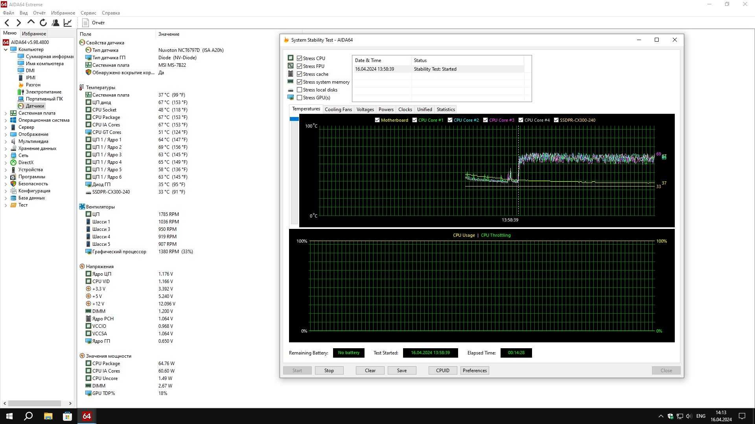
Task: Click the Stop button
Action: click(x=329, y=371)
